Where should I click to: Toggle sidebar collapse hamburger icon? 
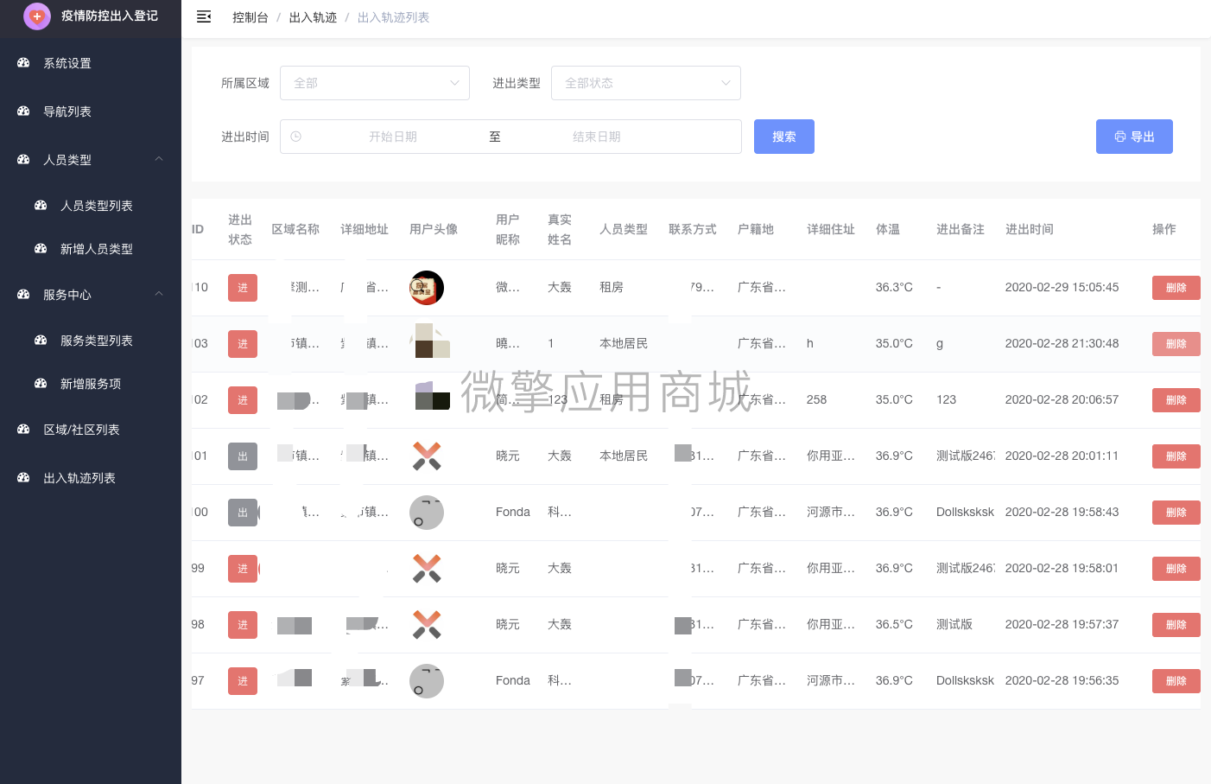tap(204, 16)
